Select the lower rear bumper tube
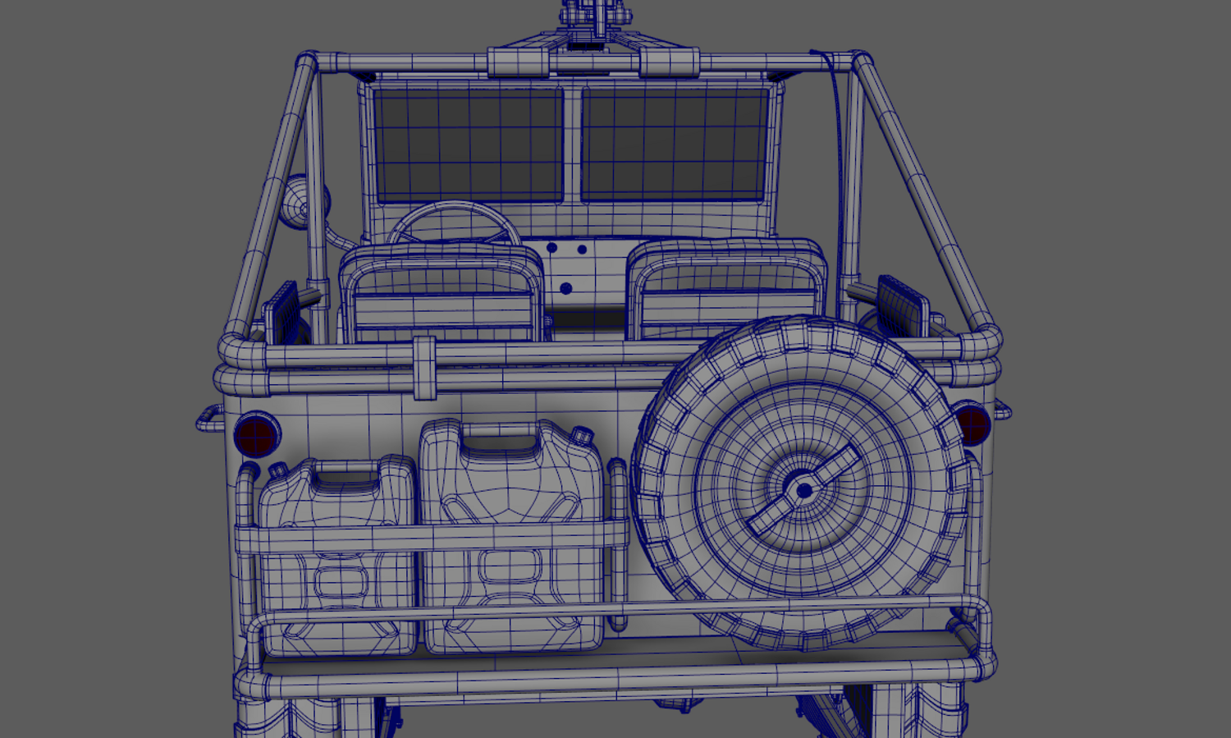1231x738 pixels. pos(614,678)
